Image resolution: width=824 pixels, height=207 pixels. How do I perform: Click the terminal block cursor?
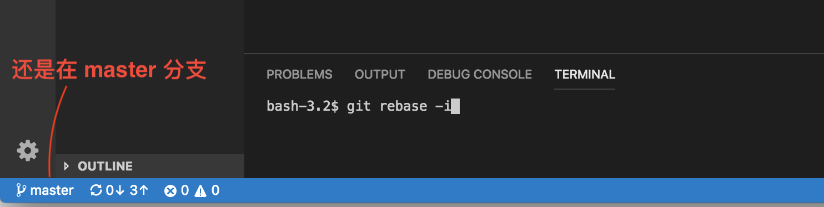pos(455,106)
